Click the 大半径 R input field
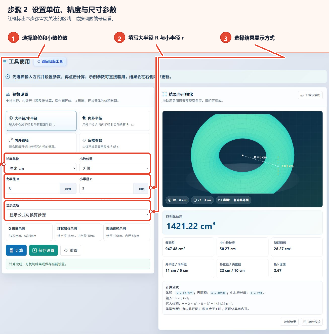The height and width of the screenshot is (334, 329). [33, 189]
